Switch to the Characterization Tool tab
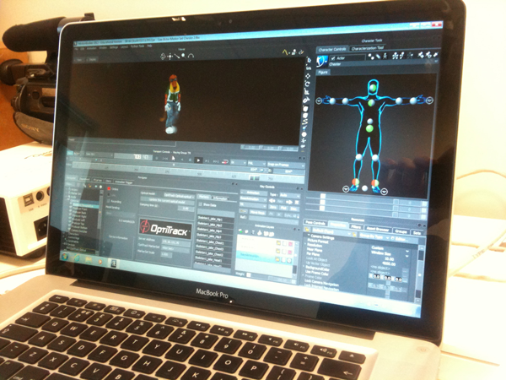 pos(367,48)
